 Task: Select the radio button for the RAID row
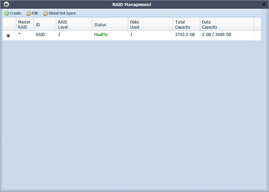pyautogui.click(x=8, y=35)
